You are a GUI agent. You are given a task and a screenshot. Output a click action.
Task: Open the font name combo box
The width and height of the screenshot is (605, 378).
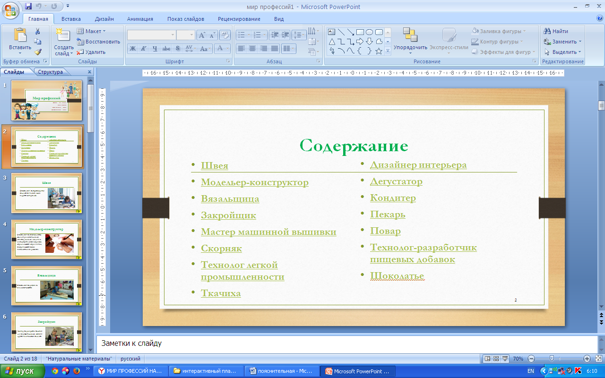(x=151, y=34)
